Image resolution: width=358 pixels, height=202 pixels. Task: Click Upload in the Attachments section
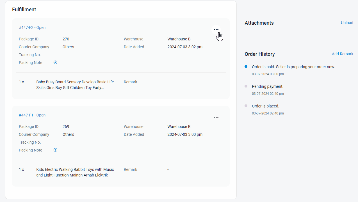pyautogui.click(x=347, y=23)
